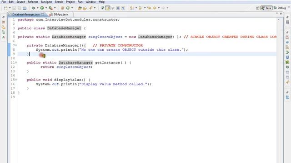Launch Debug using the bug icon

tap(33, 8)
